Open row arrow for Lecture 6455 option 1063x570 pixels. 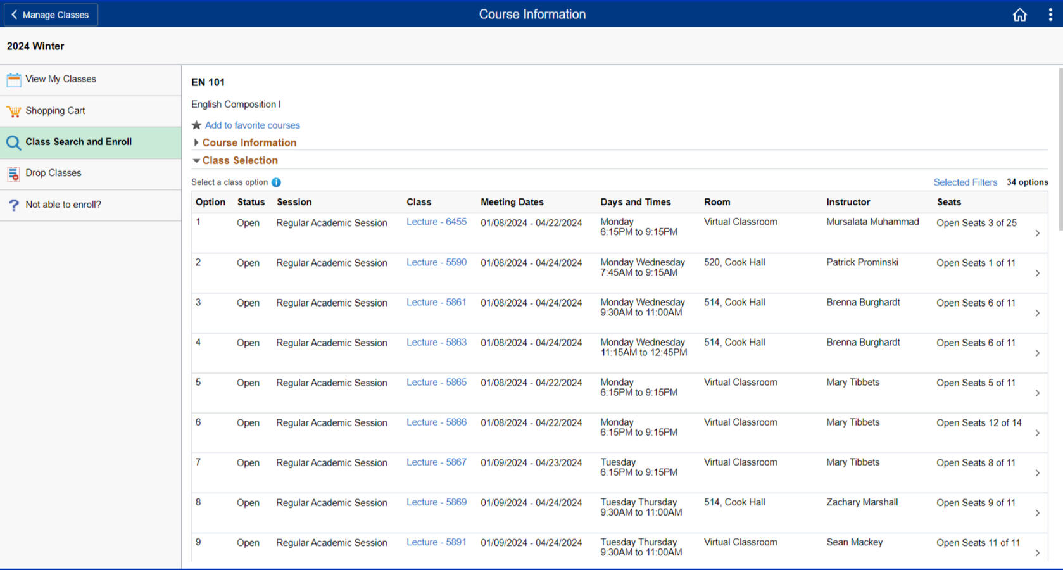pos(1037,233)
